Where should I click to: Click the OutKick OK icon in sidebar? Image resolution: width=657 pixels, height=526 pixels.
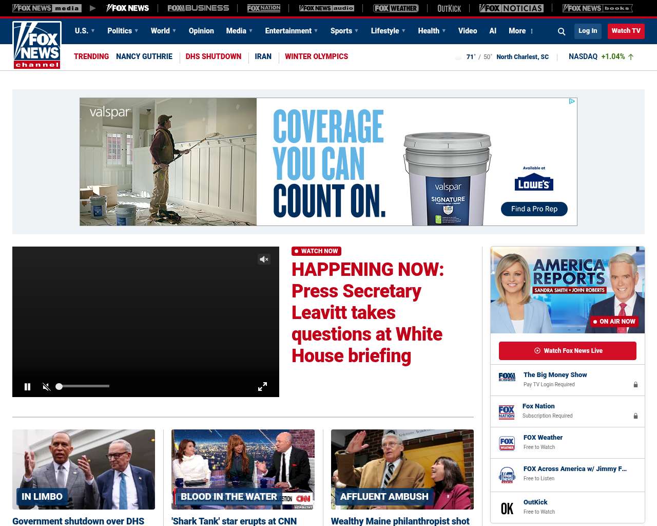[507, 509]
